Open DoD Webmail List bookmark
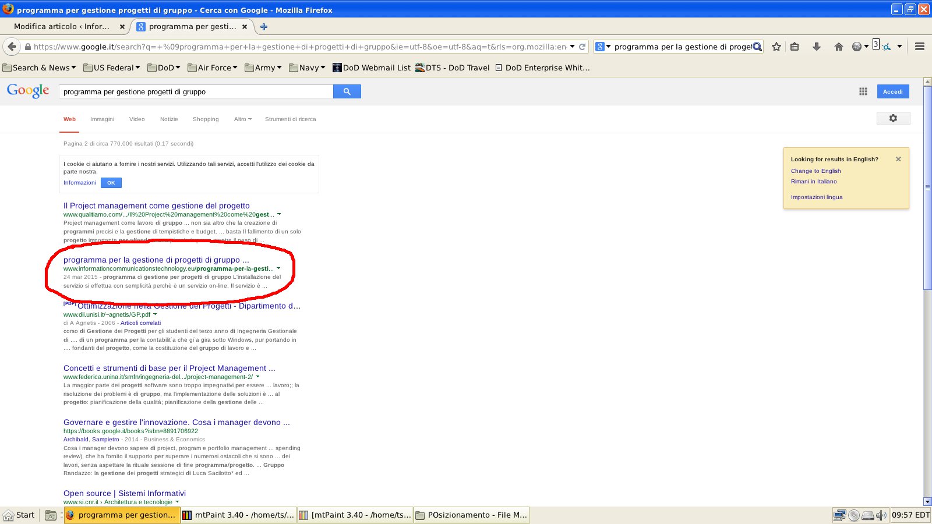The width and height of the screenshot is (932, 524). 372,68
